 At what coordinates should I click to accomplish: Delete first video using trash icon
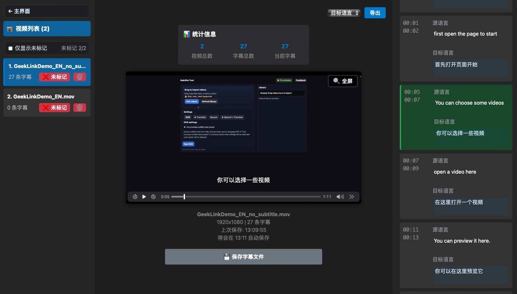[x=80, y=77]
